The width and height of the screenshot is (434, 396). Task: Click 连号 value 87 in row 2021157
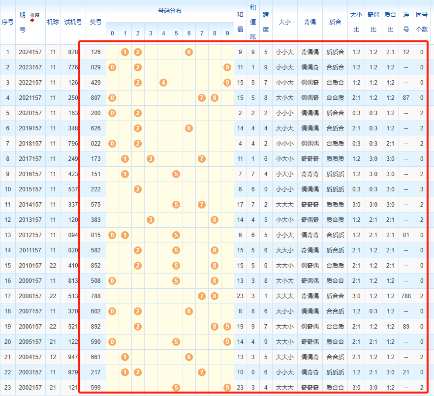(406, 98)
